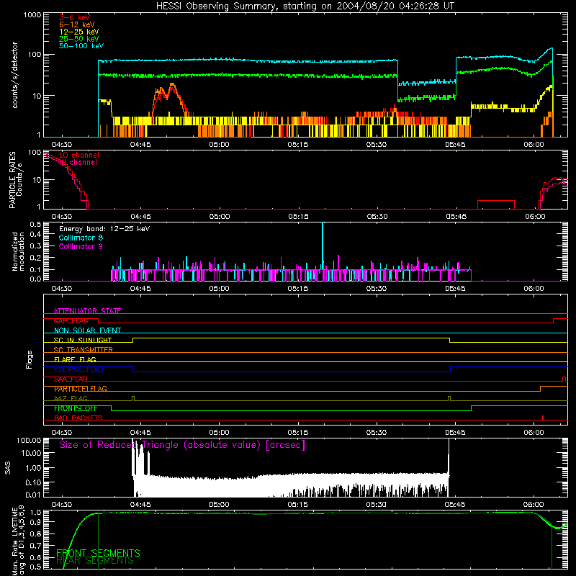Click the 04:45 tick under particle rates plot
Viewport: 576px width, 576px height.
coord(140,217)
